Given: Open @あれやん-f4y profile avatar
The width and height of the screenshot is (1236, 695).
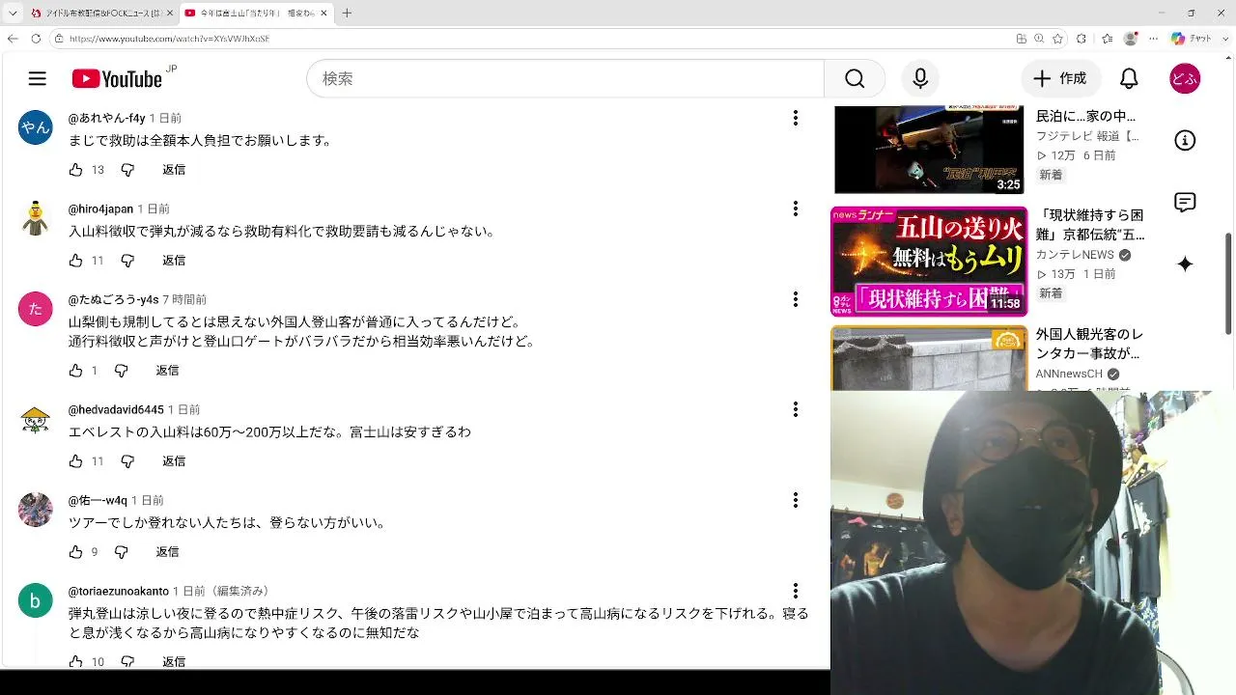Looking at the screenshot, I should click(36, 127).
